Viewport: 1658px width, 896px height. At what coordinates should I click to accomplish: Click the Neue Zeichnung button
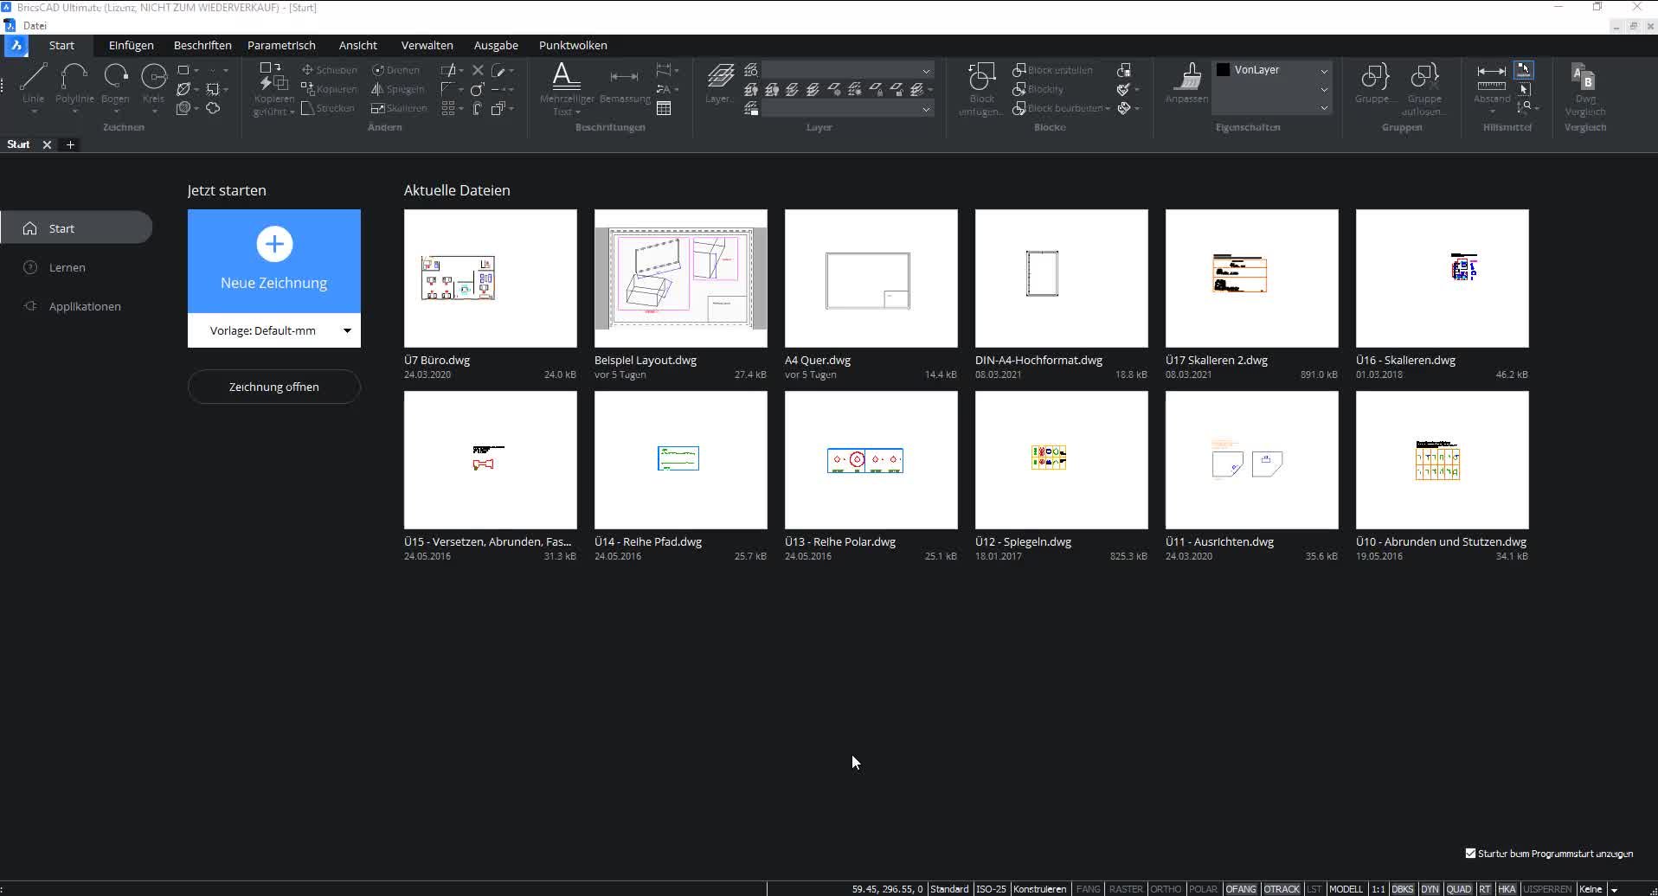[274, 261]
